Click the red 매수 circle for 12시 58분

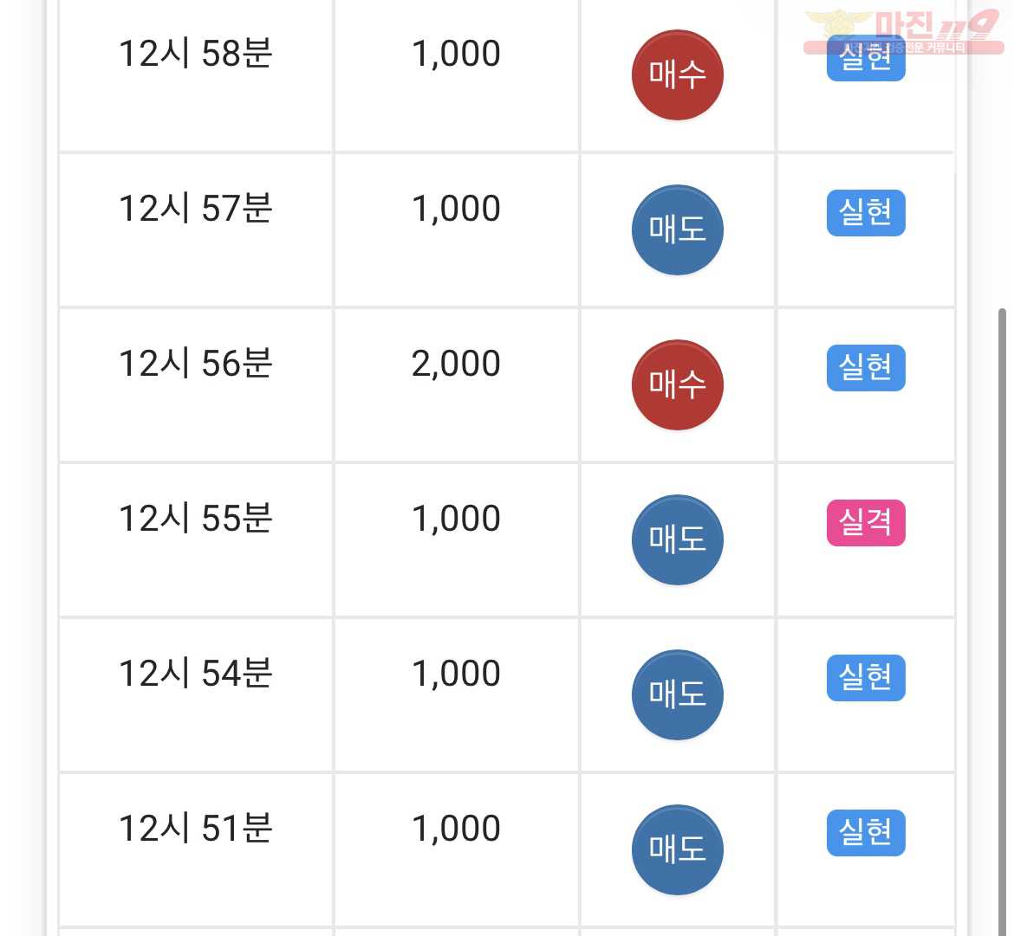(x=677, y=75)
